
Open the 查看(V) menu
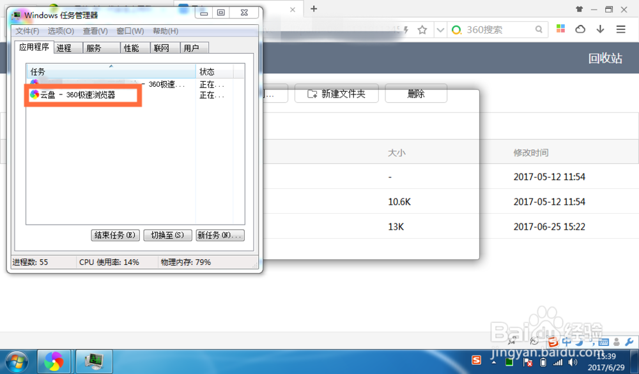(x=95, y=31)
